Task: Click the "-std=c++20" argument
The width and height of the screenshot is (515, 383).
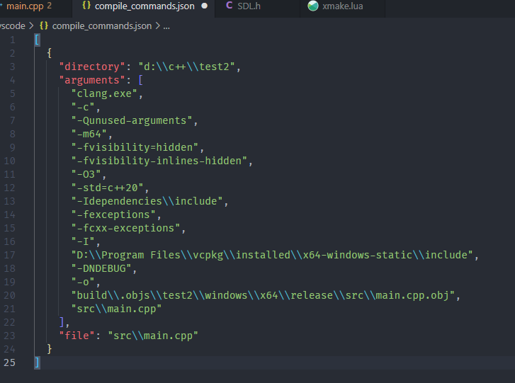Action: [107, 188]
